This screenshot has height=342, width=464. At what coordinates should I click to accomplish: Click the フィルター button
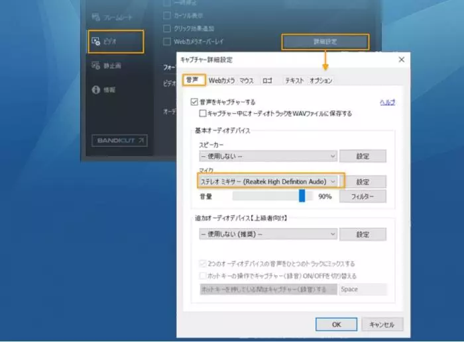pyautogui.click(x=363, y=196)
